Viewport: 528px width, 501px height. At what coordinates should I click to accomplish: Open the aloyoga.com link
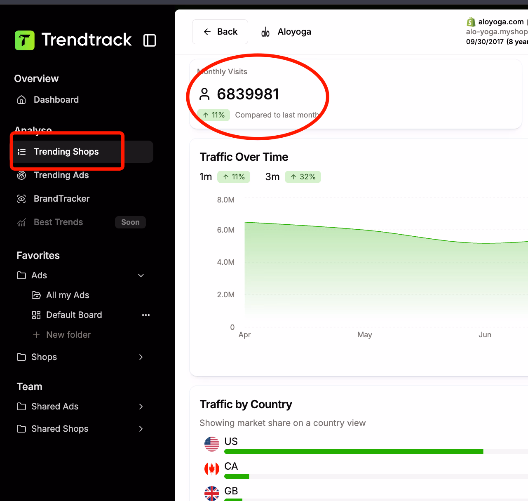pos(500,21)
